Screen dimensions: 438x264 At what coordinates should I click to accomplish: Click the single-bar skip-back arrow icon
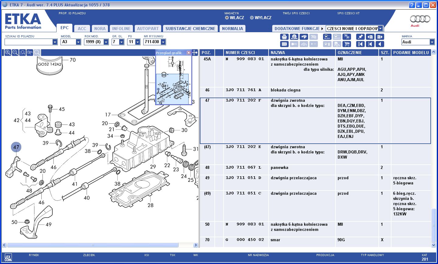(370, 44)
